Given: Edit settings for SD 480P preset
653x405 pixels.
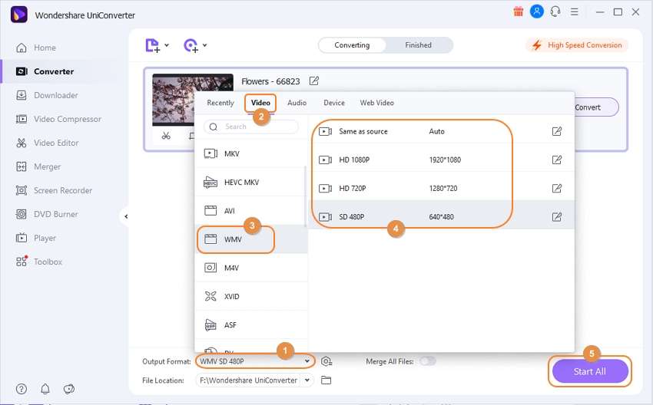Looking at the screenshot, I should [556, 216].
